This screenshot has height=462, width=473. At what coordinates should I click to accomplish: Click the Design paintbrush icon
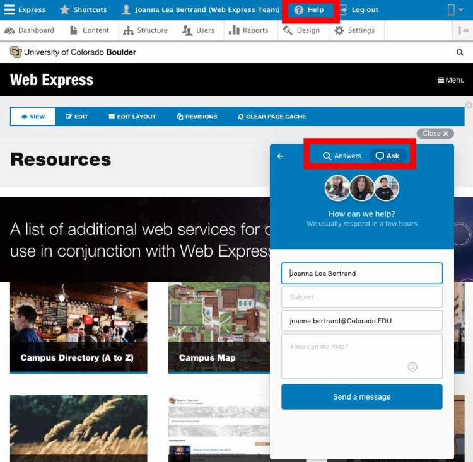tap(288, 30)
